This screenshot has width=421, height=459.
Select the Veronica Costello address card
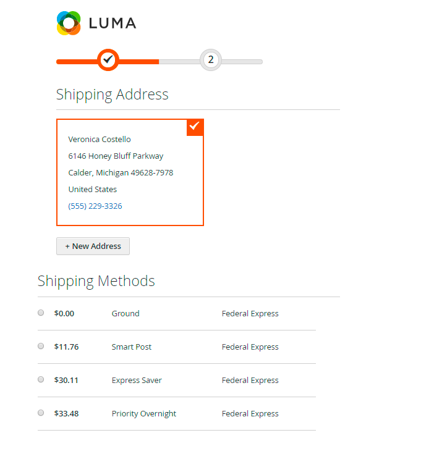(x=130, y=172)
